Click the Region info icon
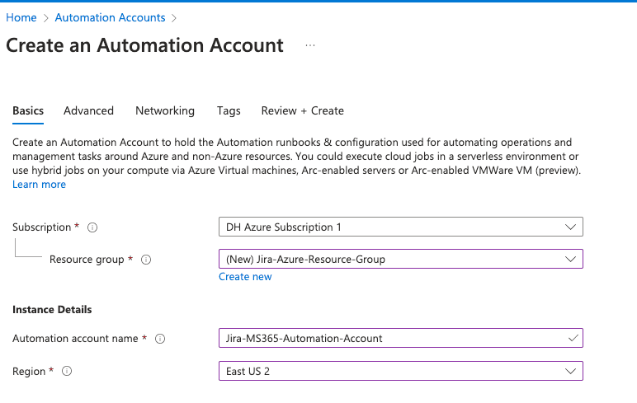Viewport: 637px width, 403px height. 67,371
